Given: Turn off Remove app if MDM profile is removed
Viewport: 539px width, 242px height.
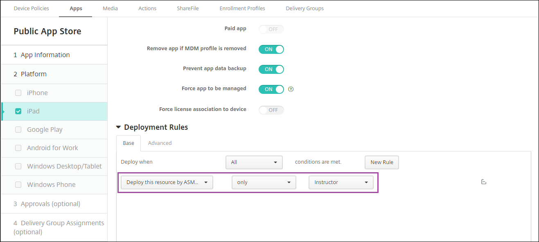Looking at the screenshot, I should click(271, 49).
